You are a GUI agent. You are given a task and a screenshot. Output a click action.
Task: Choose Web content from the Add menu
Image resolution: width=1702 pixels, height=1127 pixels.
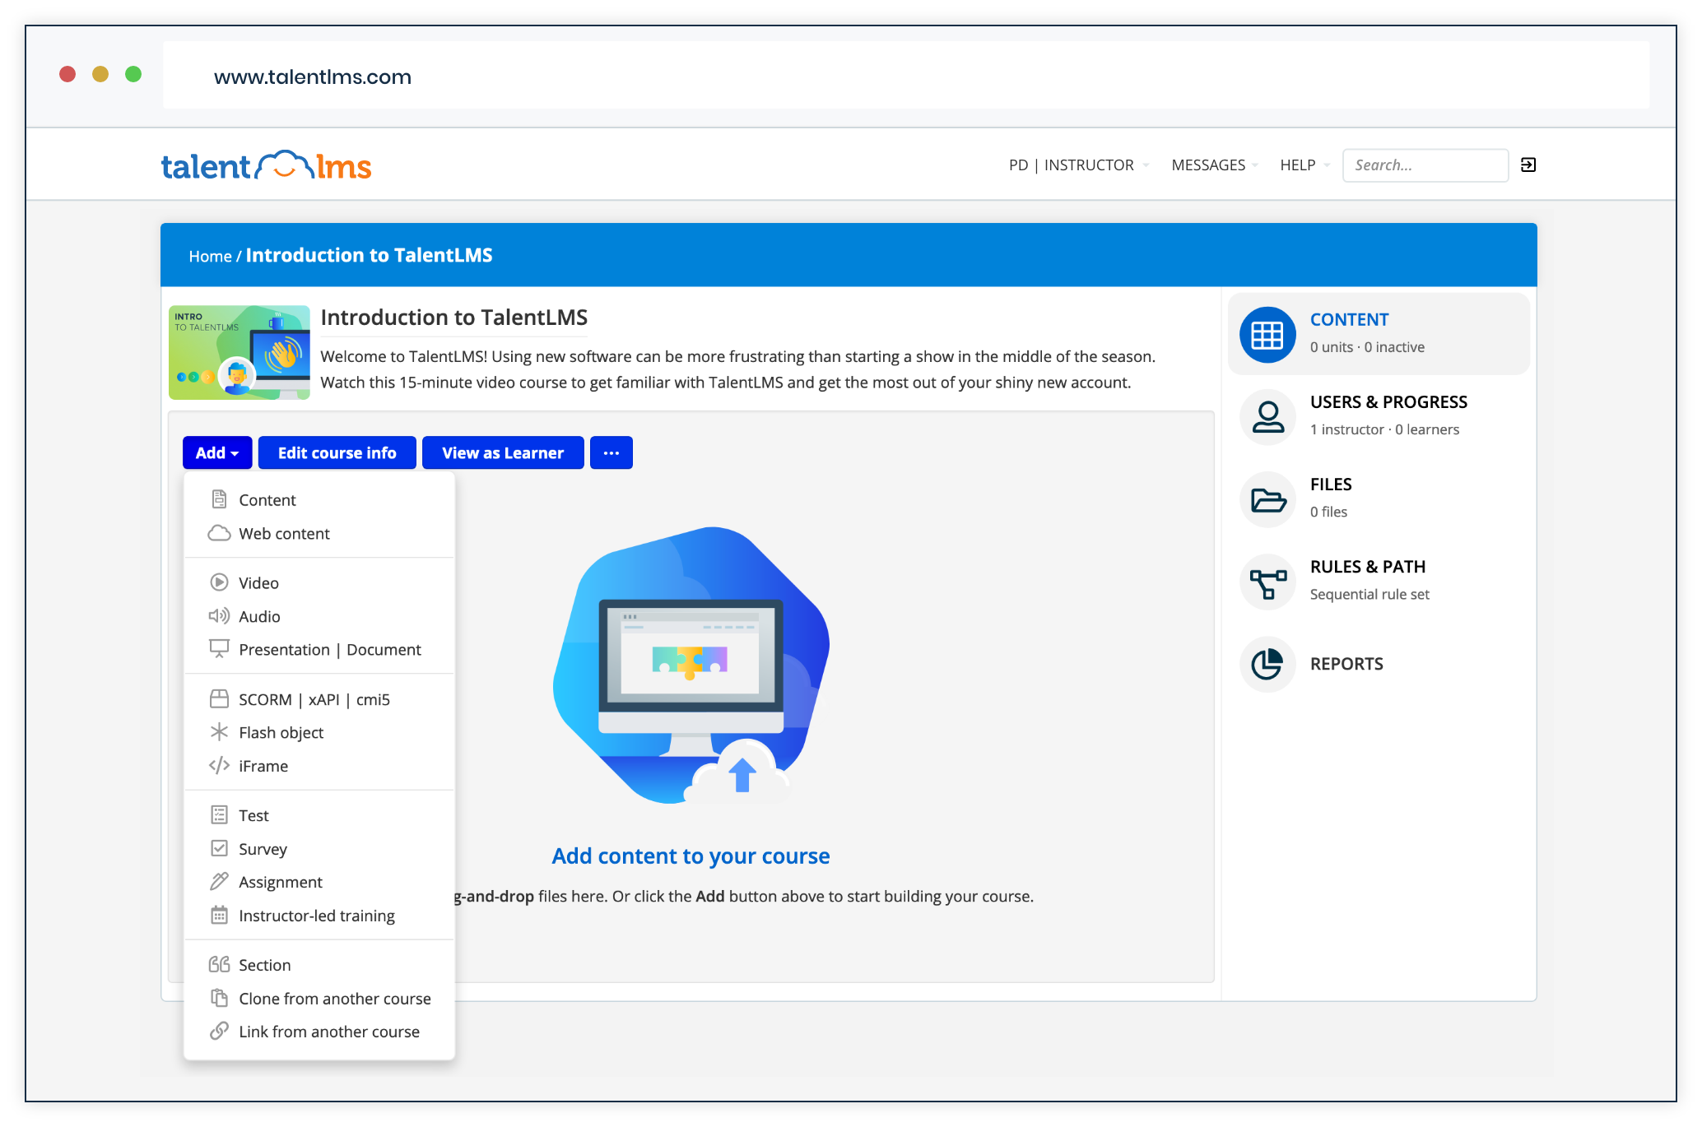pos(319,533)
